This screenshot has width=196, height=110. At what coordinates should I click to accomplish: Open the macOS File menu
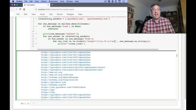pos(26,1)
